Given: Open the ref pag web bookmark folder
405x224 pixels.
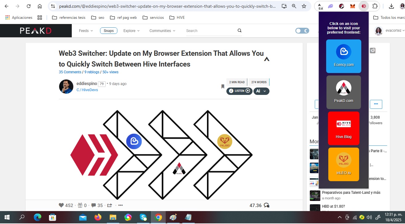Looking at the screenshot, I should [123, 18].
